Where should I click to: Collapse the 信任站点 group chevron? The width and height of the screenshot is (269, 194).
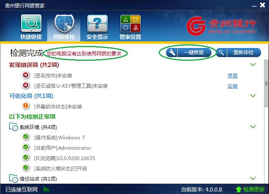[253, 178]
